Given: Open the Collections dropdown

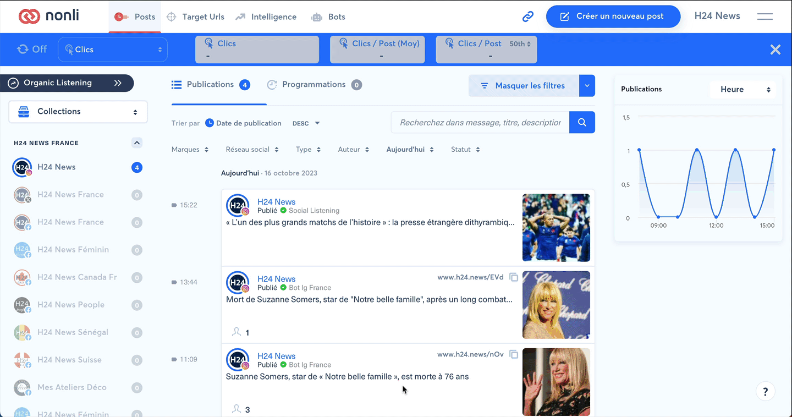Looking at the screenshot, I should click(78, 112).
